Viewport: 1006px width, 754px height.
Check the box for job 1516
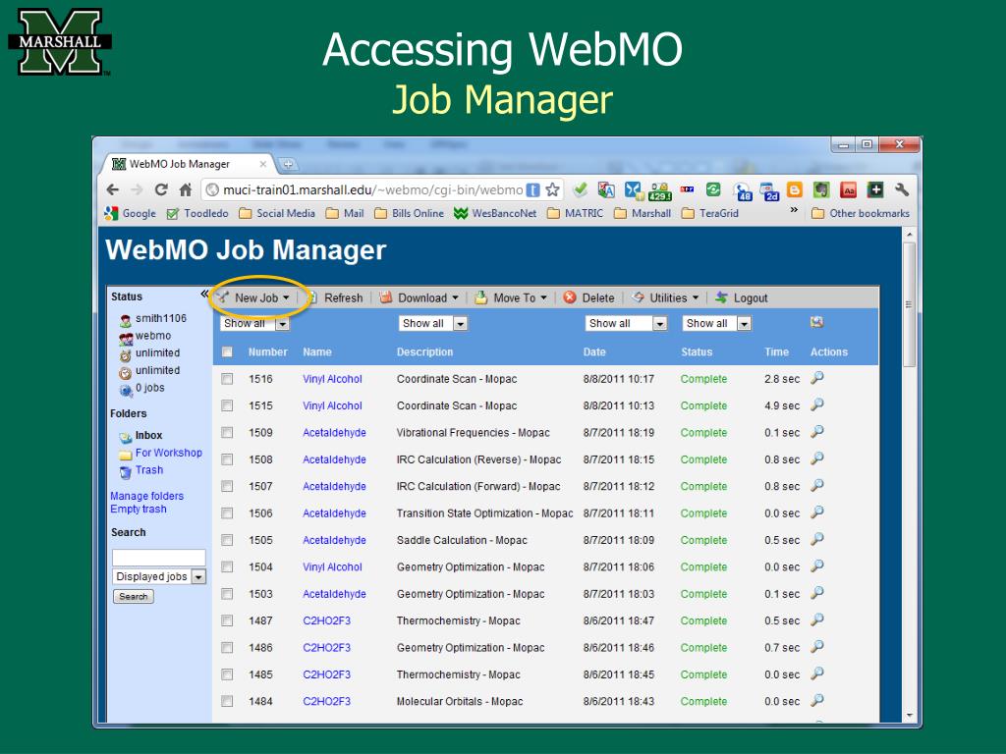point(227,379)
